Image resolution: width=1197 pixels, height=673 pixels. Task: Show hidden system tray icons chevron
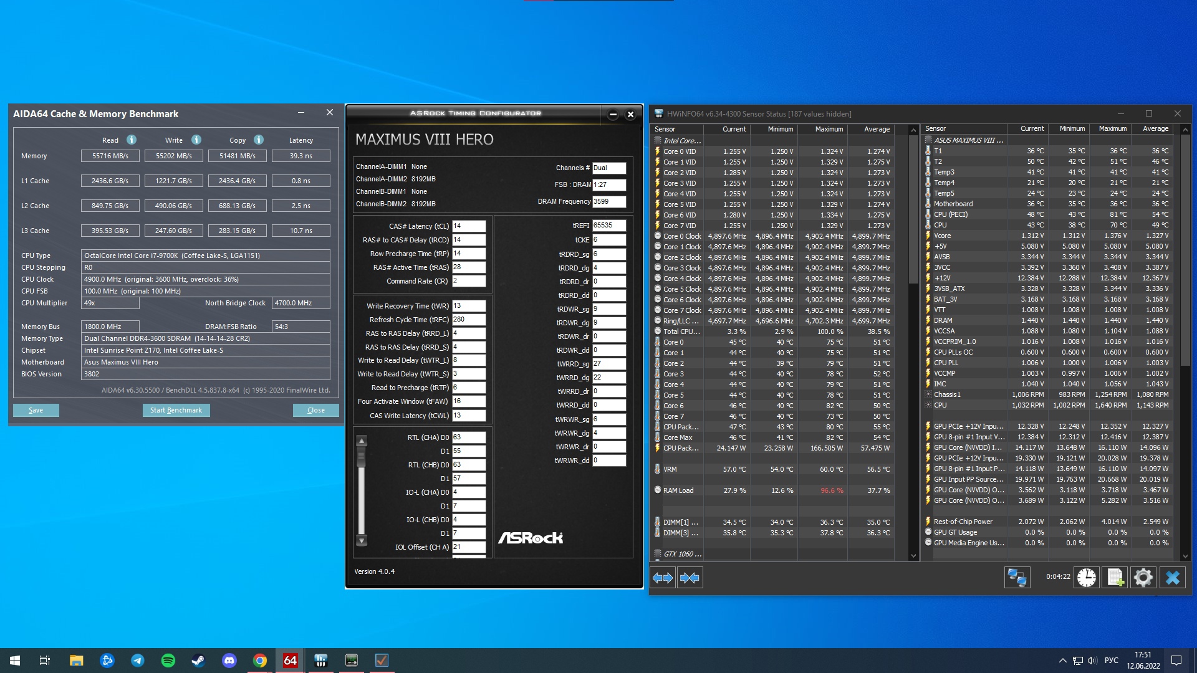click(1062, 661)
